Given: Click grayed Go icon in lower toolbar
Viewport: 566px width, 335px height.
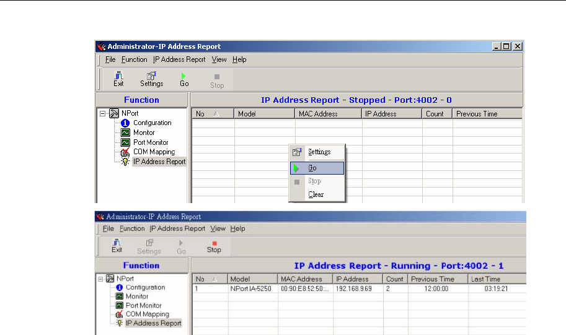Looking at the screenshot, I should 181,247.
